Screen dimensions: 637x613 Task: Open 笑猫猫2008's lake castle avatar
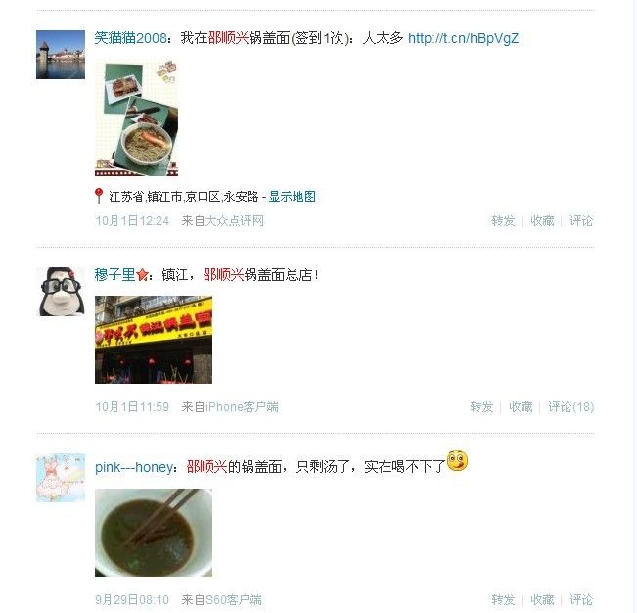tap(61, 55)
